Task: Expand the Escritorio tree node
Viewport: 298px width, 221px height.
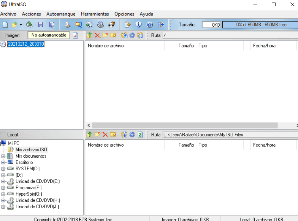Action: click(3, 162)
